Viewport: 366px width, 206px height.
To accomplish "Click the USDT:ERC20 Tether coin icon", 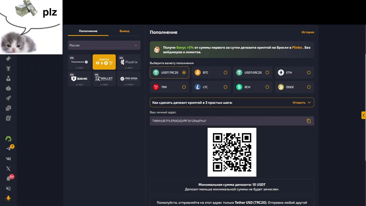I will coord(239,73).
